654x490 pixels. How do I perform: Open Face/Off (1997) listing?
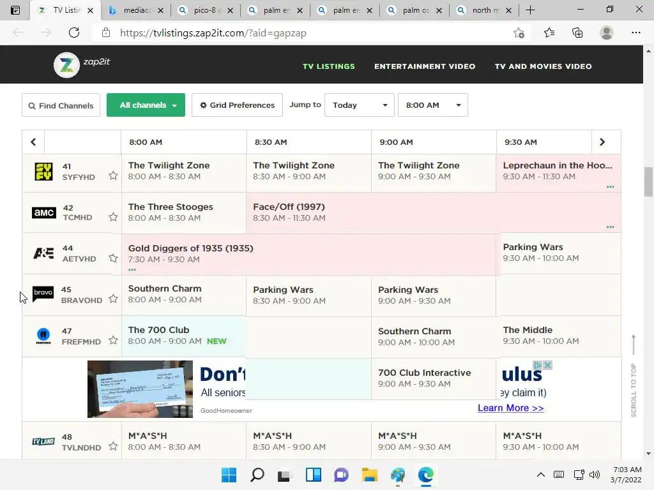(434, 212)
